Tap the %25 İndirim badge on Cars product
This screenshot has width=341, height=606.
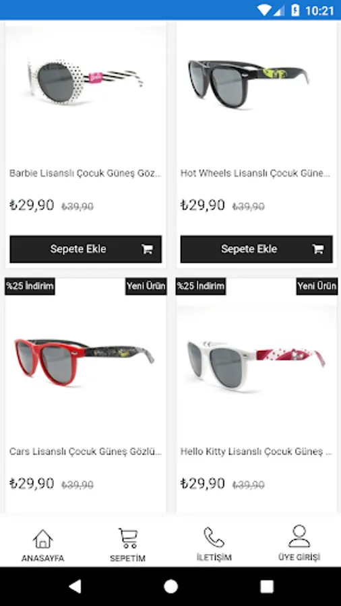(x=30, y=286)
